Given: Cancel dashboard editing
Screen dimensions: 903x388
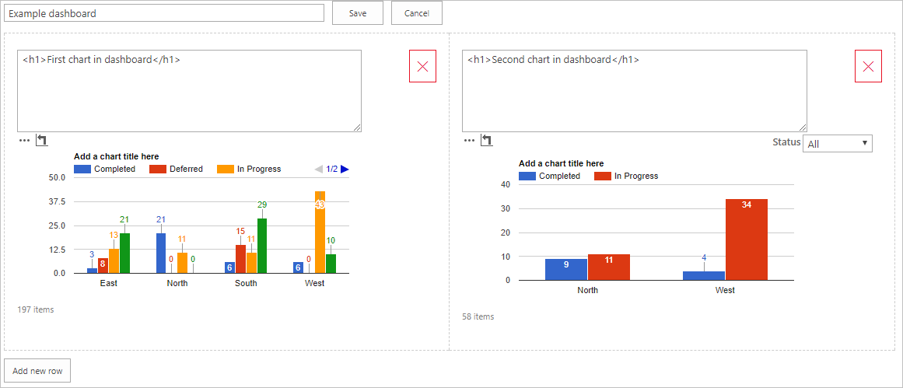Looking at the screenshot, I should coord(416,13).
